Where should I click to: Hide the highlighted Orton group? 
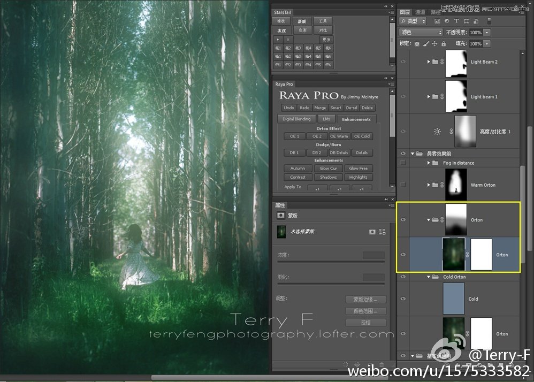click(x=403, y=219)
